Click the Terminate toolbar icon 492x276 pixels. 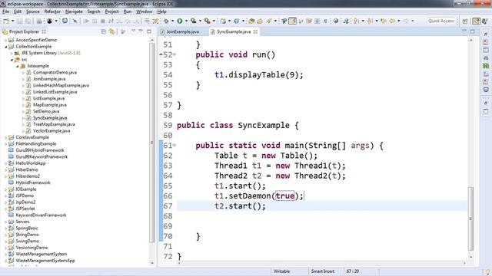tap(102, 21)
